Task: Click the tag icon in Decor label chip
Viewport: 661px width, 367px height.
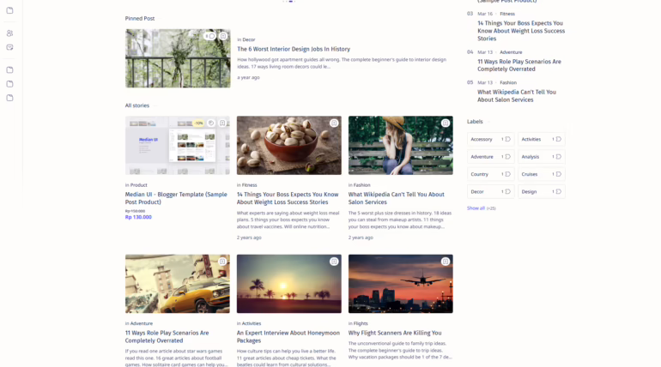Action: click(507, 191)
